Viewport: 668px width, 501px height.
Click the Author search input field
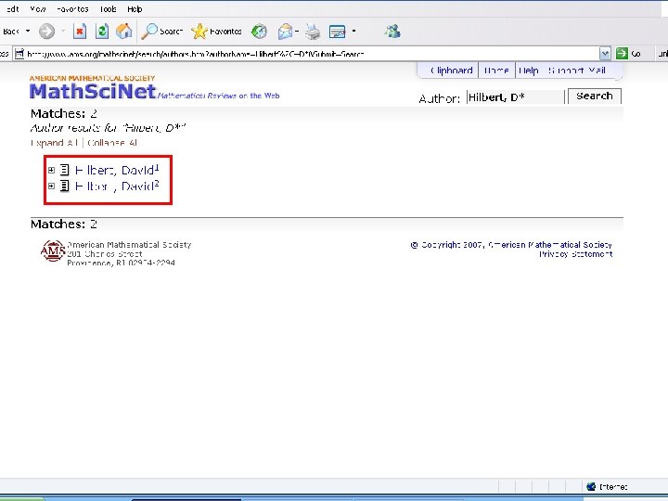tap(515, 97)
